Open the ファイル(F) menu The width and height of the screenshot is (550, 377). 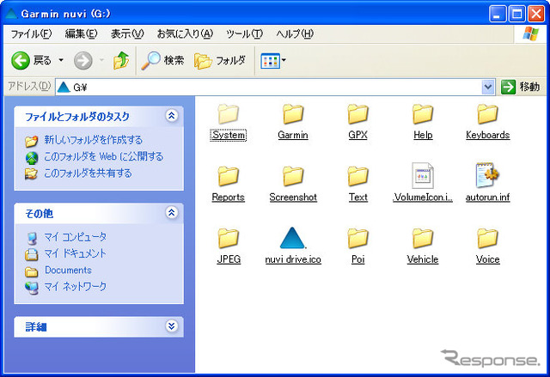tap(31, 34)
